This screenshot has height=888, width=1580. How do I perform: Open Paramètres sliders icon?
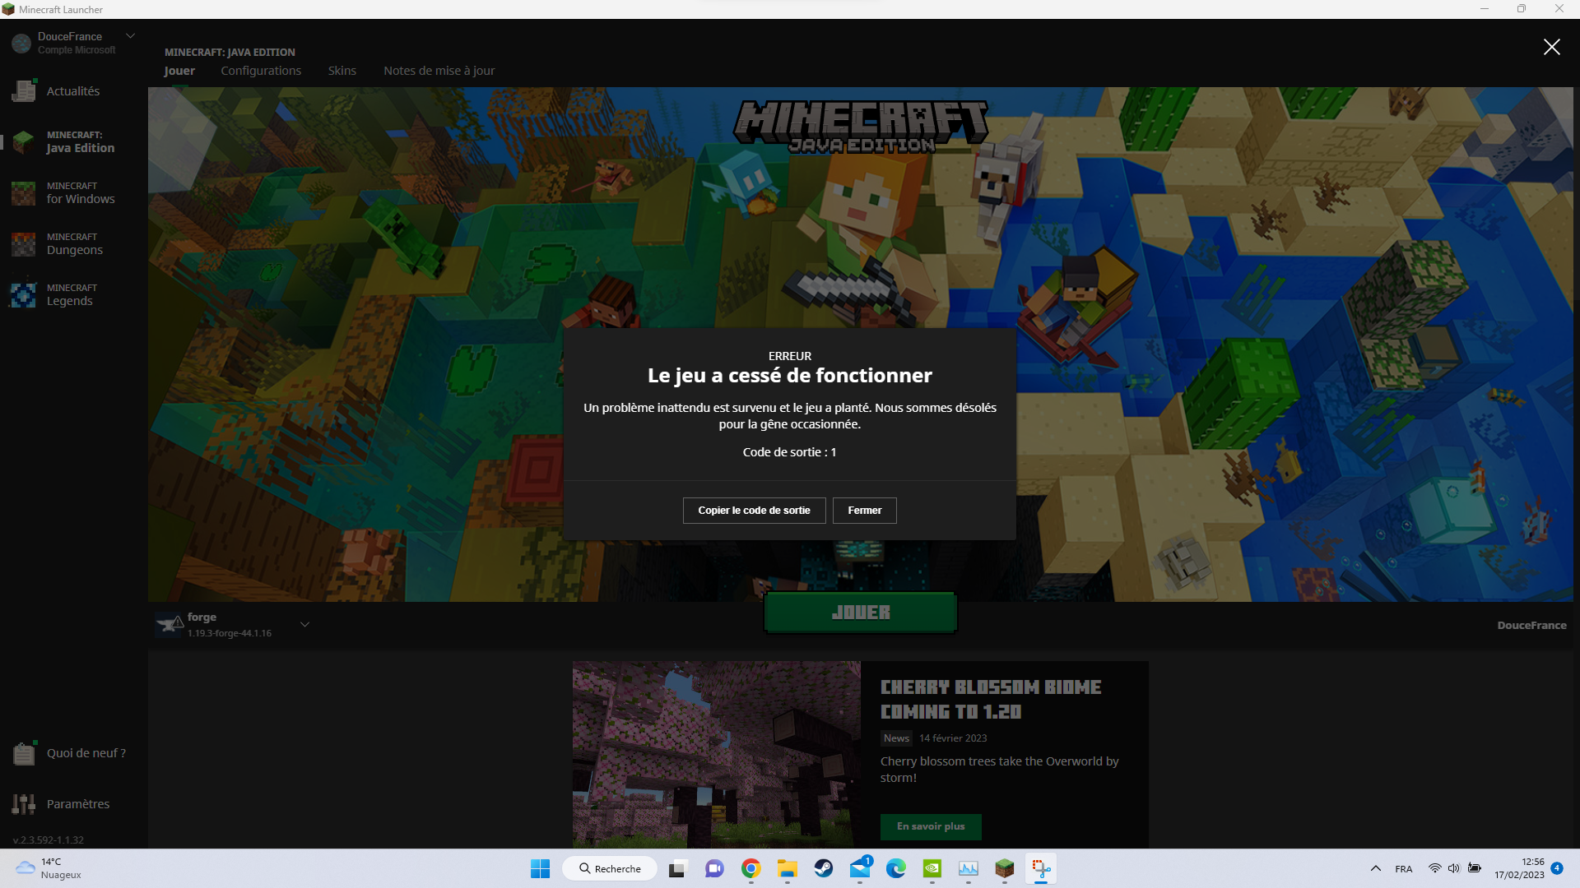click(24, 804)
